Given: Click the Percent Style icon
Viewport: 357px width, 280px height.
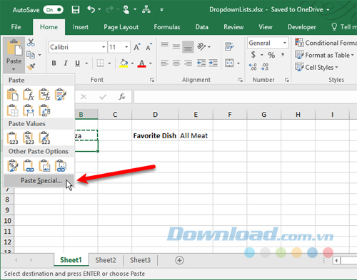Looking at the screenshot, I should (x=271, y=55).
